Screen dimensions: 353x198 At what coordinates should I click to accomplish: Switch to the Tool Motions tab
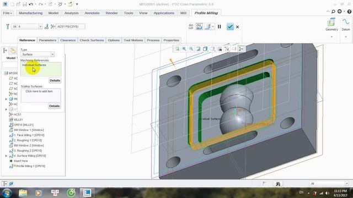point(133,40)
